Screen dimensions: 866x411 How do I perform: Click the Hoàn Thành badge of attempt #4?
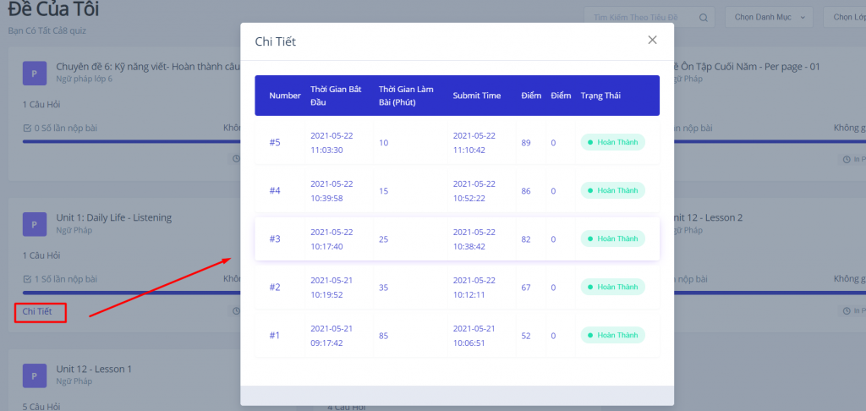612,190
